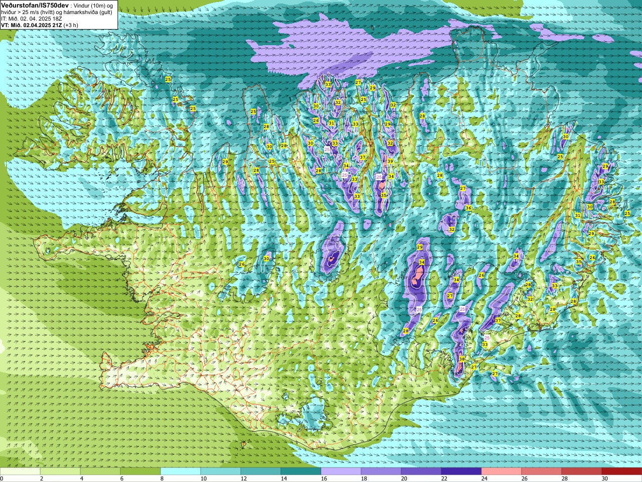Click the legend tick label 16

click(x=324, y=478)
